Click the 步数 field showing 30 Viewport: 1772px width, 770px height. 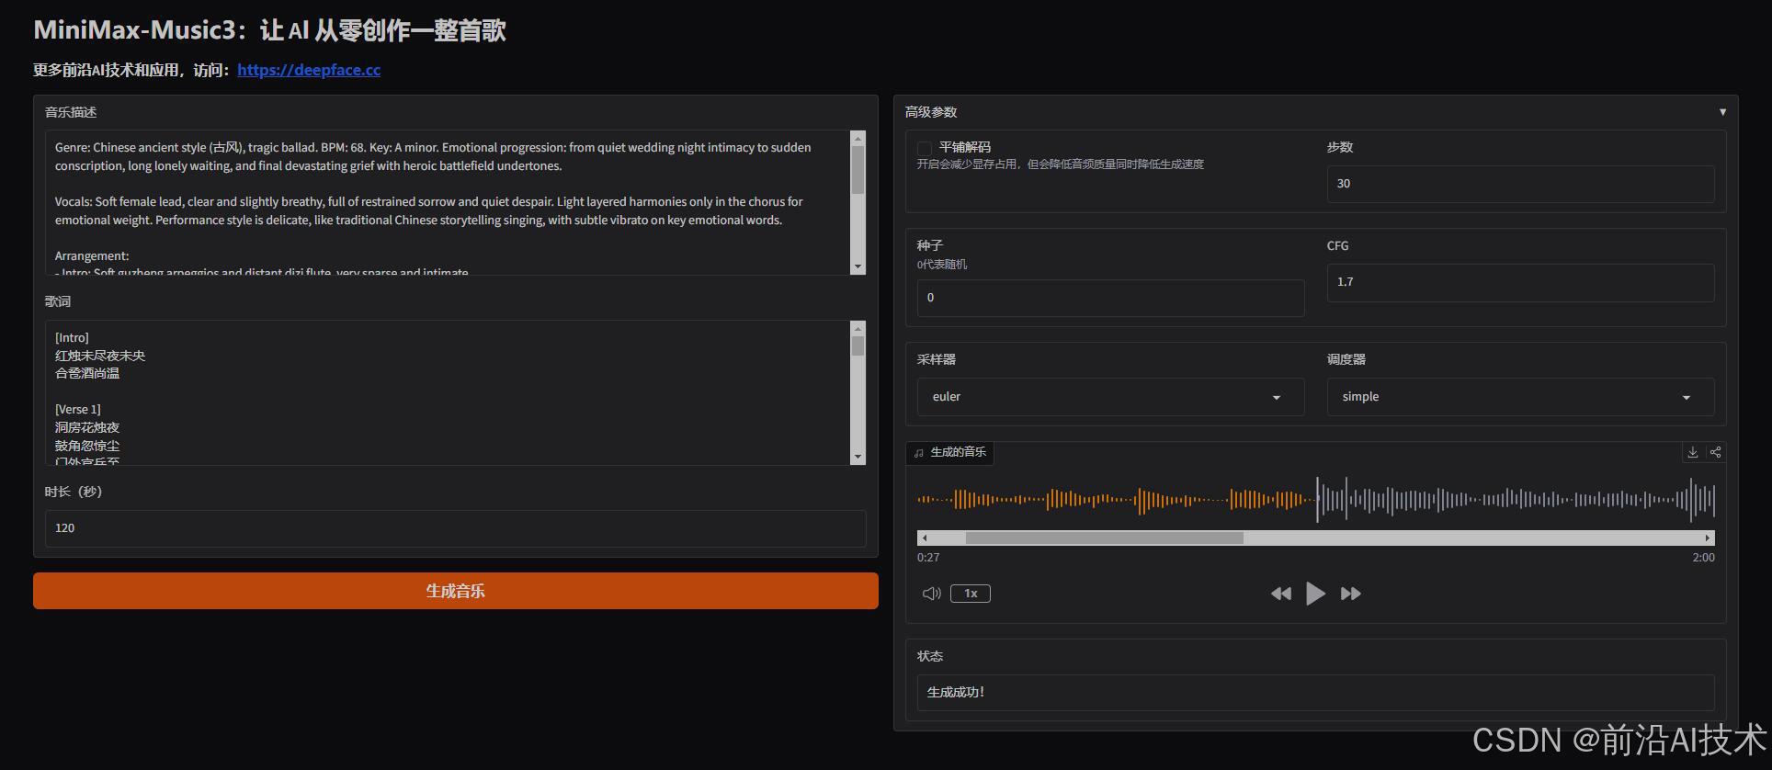pos(1520,184)
